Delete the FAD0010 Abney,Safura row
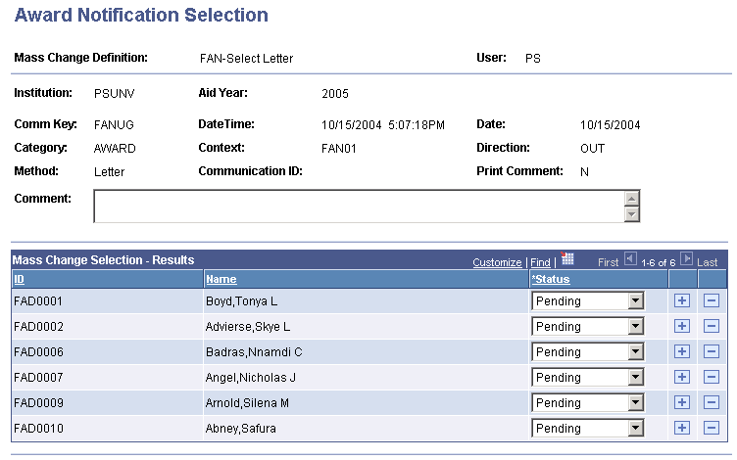This screenshot has width=737, height=460. point(712,428)
